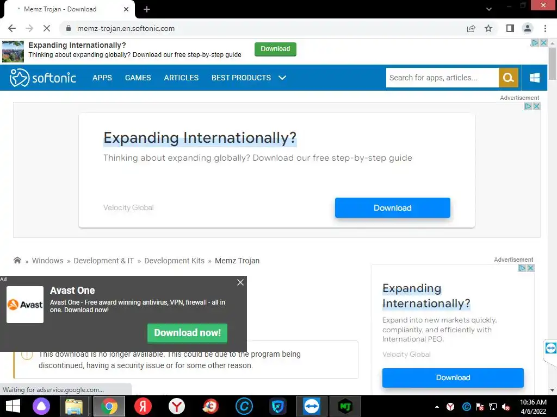
Task: Bookmark this page with the star
Action: 488,28
